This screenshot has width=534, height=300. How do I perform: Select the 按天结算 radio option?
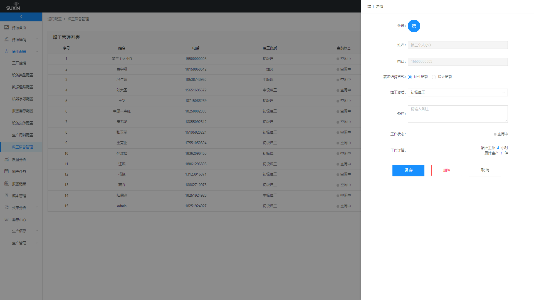434,77
